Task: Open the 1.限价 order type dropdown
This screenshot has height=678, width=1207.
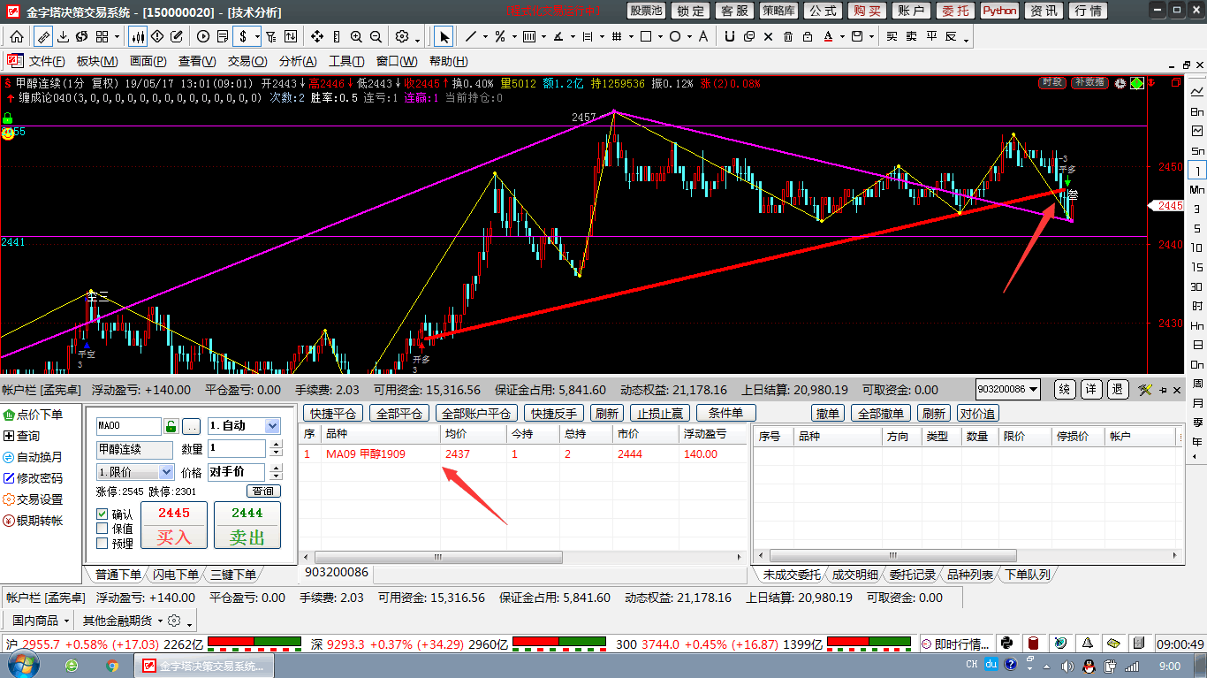Action: 167,472
